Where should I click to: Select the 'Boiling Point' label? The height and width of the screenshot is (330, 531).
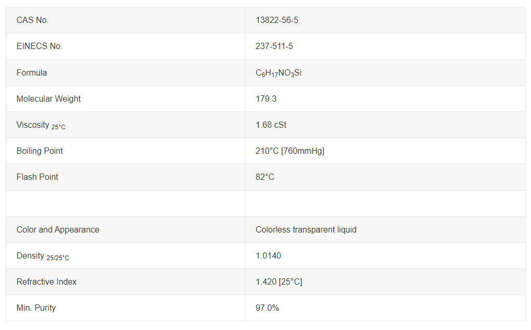[40, 151]
